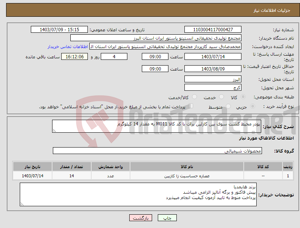
Task: Click the request creator name field
Action: (x=165, y=47)
